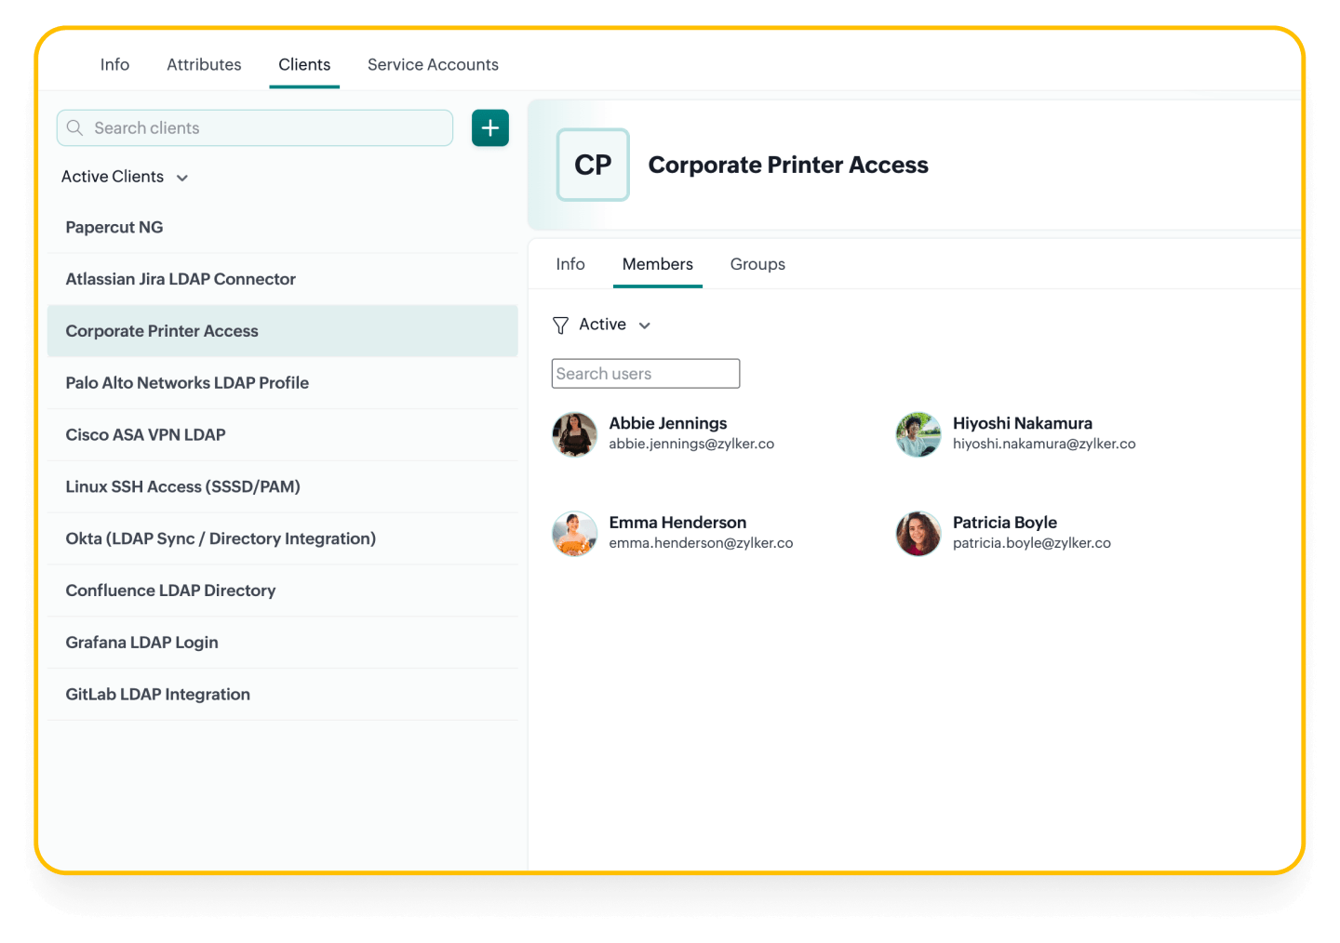The image size is (1340, 943).
Task: Click the CP client avatar badge
Action: tap(593, 165)
